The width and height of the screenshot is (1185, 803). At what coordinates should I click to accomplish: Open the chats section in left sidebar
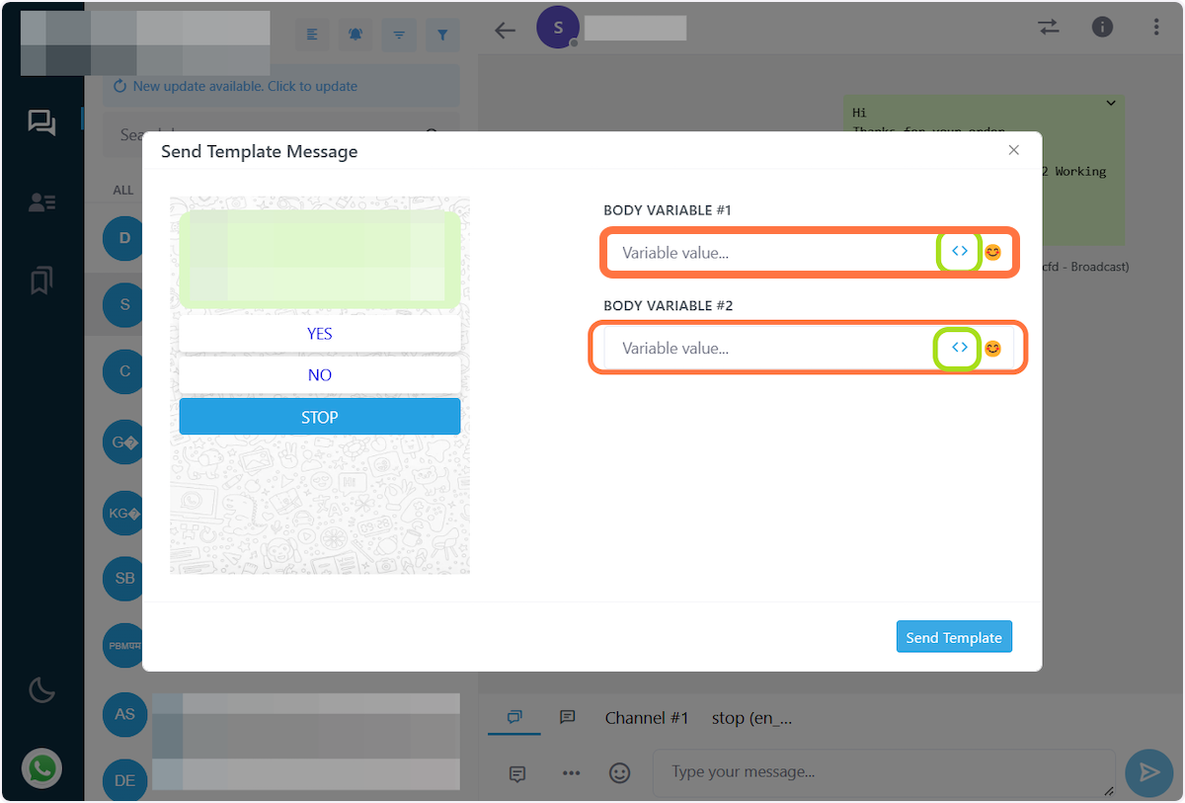pos(41,122)
